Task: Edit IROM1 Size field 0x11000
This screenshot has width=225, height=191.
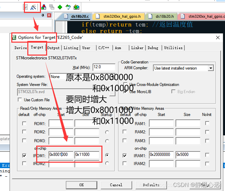Action: (87, 155)
